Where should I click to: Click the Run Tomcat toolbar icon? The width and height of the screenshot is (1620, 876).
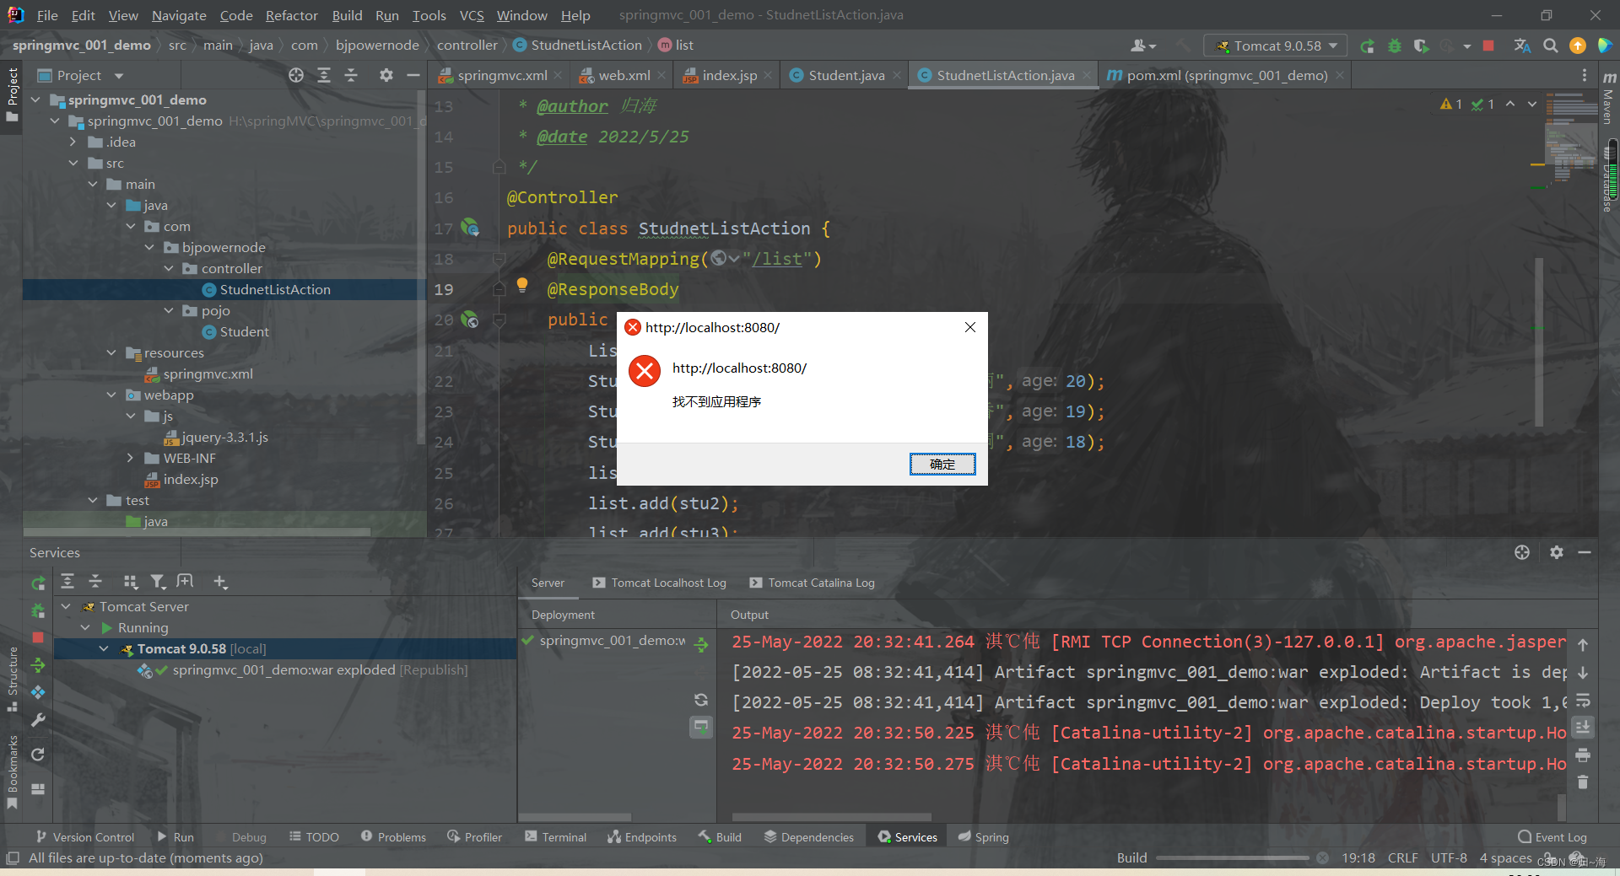1367,46
